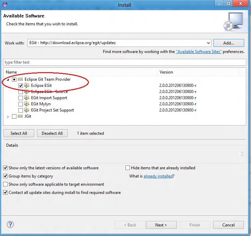The image size is (251, 236).
Task: Click the Add... button
Action: click(228, 43)
